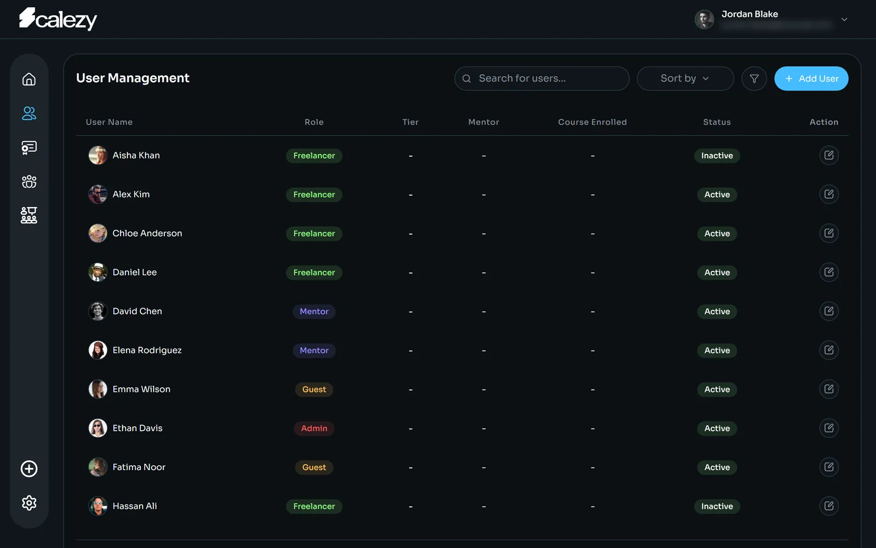
Task: Click the name Elena Rodriguez
Action: point(147,350)
